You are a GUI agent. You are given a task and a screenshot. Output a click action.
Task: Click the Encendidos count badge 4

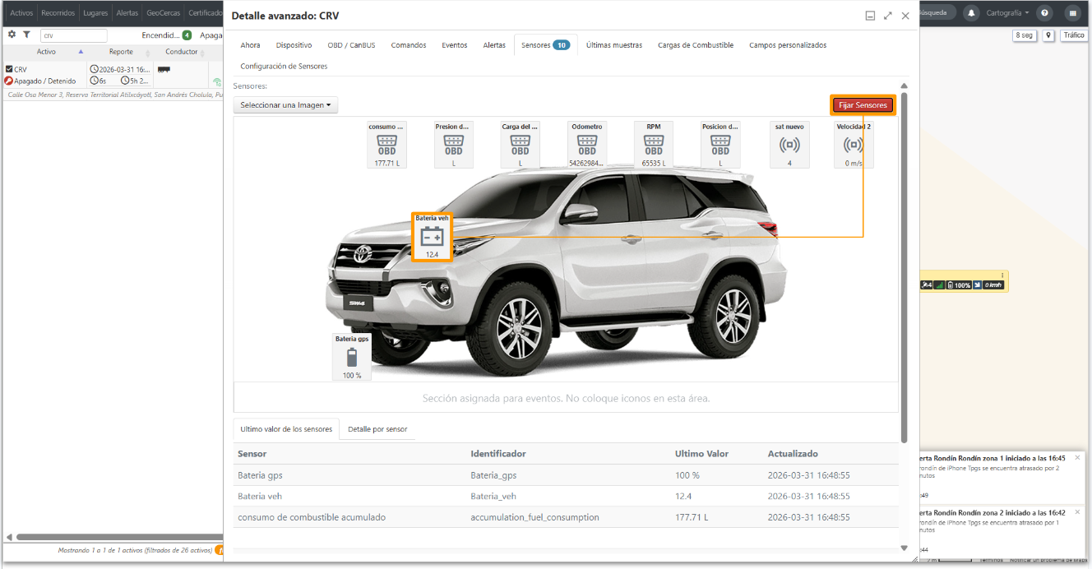tap(187, 35)
